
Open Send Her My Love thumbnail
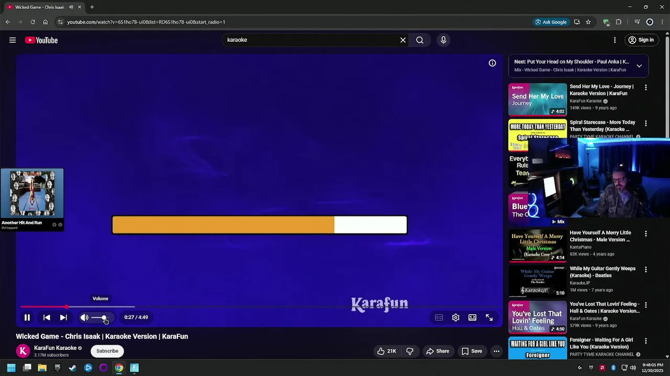(x=538, y=99)
